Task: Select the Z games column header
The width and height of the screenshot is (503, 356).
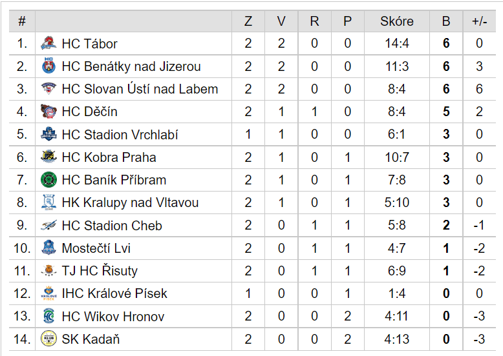Action: [248, 21]
